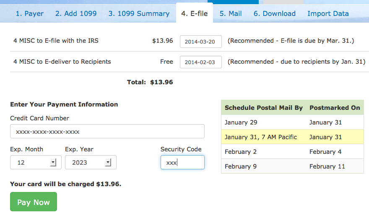Select the February 9 schedule row

292,166
